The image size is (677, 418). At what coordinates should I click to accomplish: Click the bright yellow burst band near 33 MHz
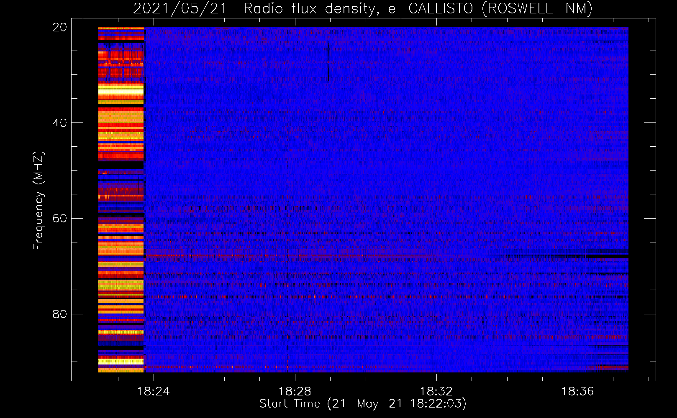(121, 90)
